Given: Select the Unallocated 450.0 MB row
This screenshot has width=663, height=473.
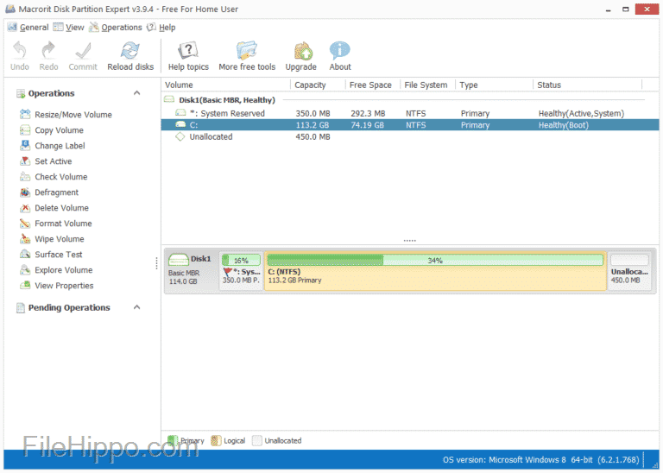Looking at the screenshot, I should [x=211, y=137].
